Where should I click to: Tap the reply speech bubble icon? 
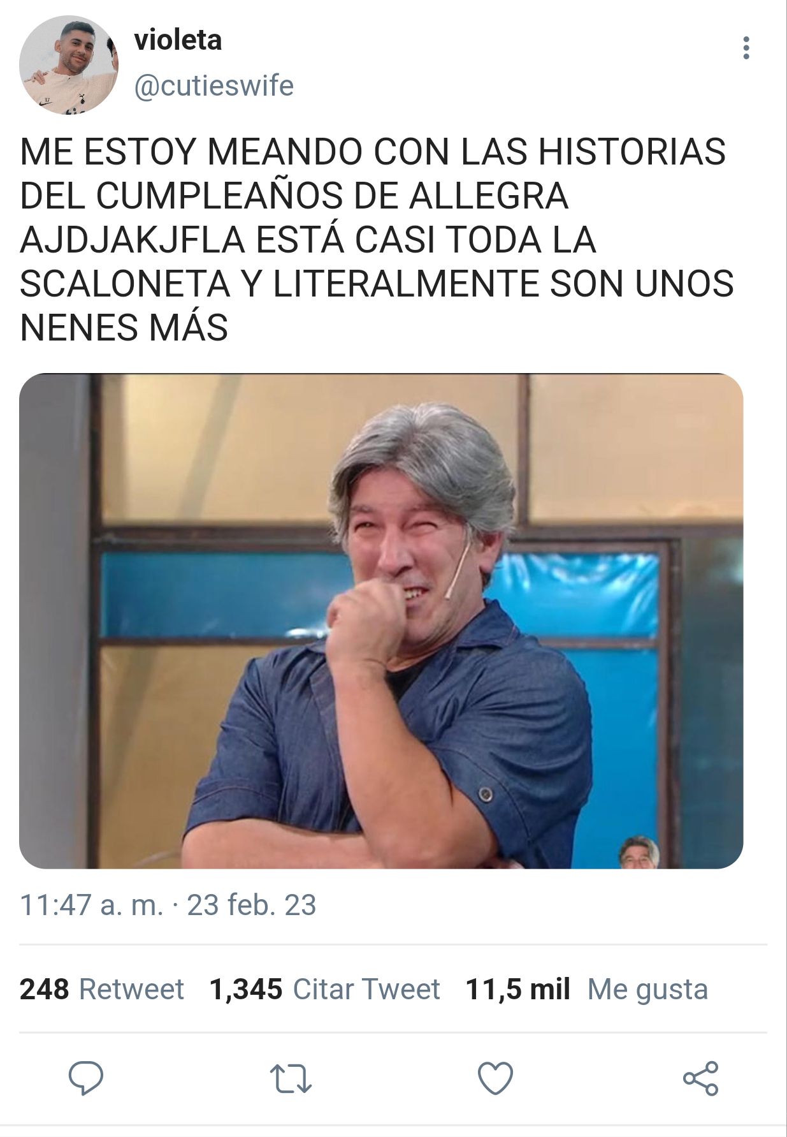click(86, 1078)
